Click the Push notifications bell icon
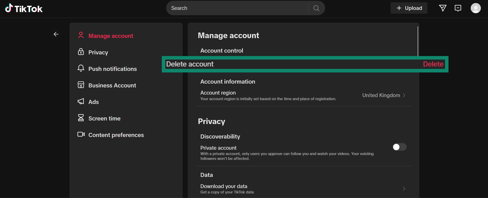 (81, 68)
